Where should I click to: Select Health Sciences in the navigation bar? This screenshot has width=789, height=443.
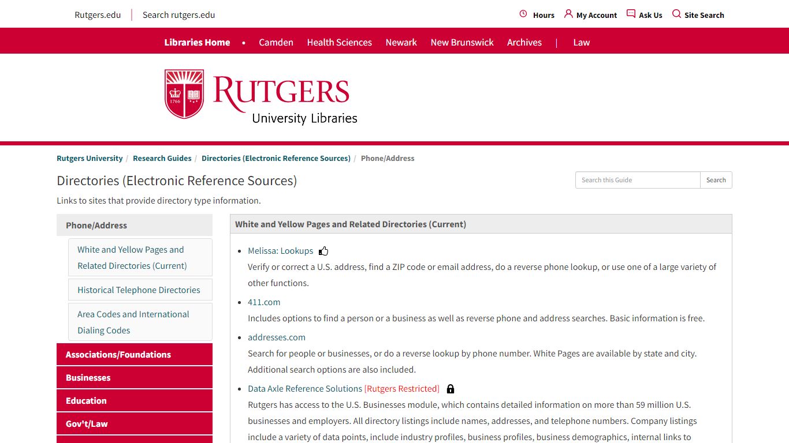(339, 42)
